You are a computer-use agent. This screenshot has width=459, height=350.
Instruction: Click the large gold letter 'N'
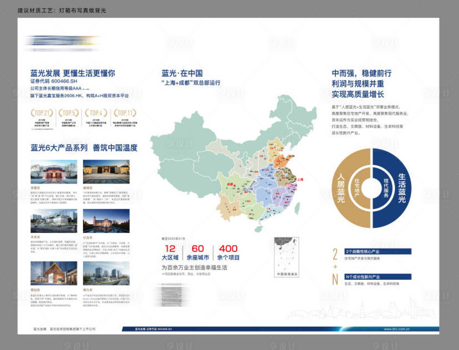335,279
